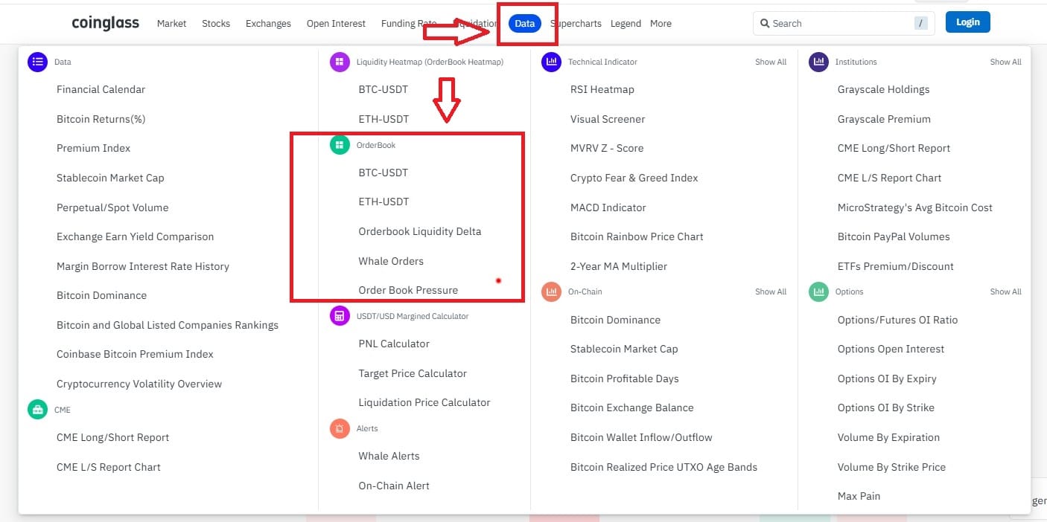Open Whale Alerts

tap(389, 456)
